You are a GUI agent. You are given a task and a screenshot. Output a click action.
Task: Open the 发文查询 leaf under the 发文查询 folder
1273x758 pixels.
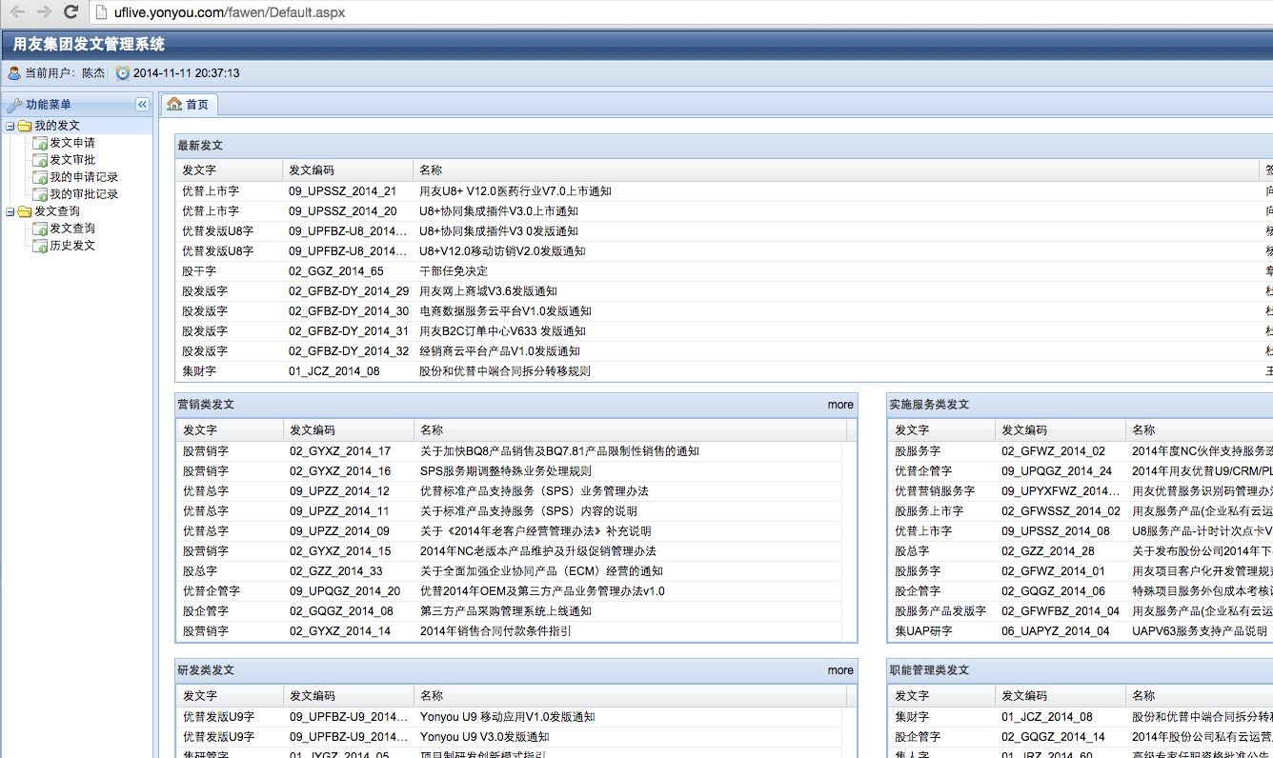click(72, 229)
